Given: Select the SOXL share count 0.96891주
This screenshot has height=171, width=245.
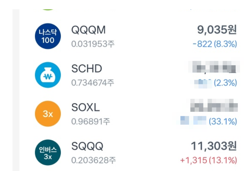Looking at the screenshot, I should click(x=91, y=122).
